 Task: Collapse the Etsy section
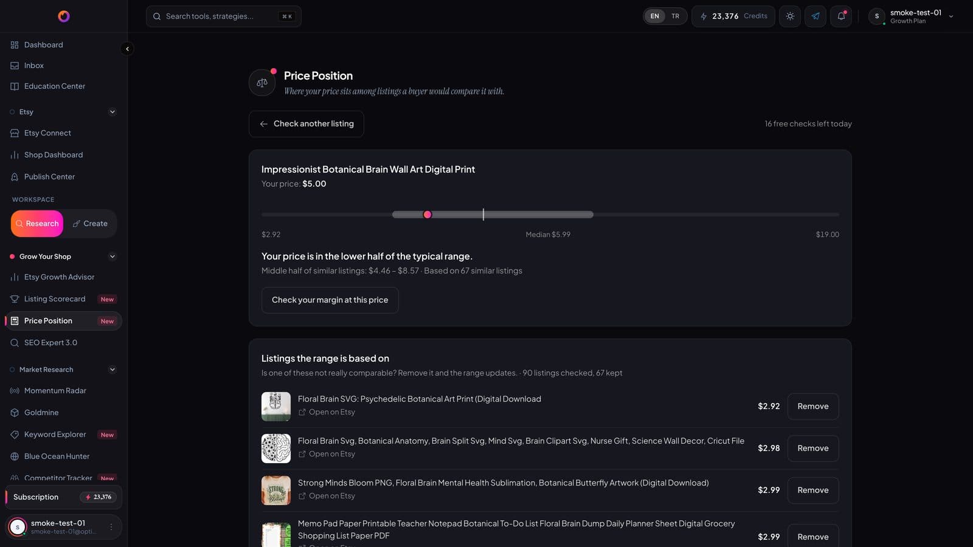coord(112,112)
